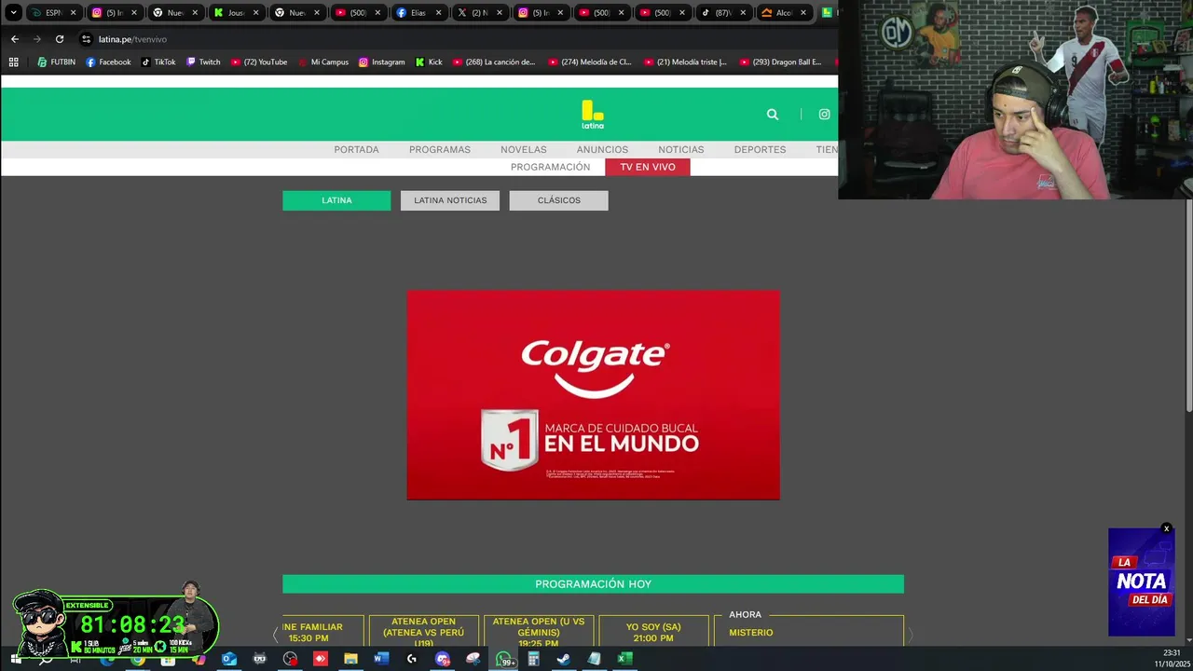Click the search magnifier icon on Latina header

click(773, 115)
